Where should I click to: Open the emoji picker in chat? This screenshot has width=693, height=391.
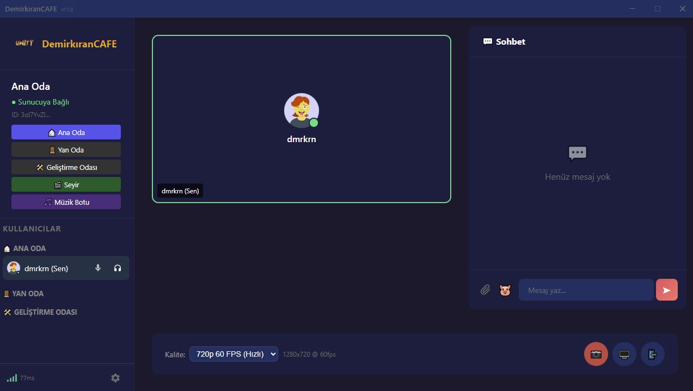click(x=505, y=290)
